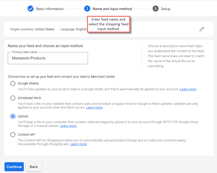
Task: Click the Basic information checkmark icon
Action: 31,9
